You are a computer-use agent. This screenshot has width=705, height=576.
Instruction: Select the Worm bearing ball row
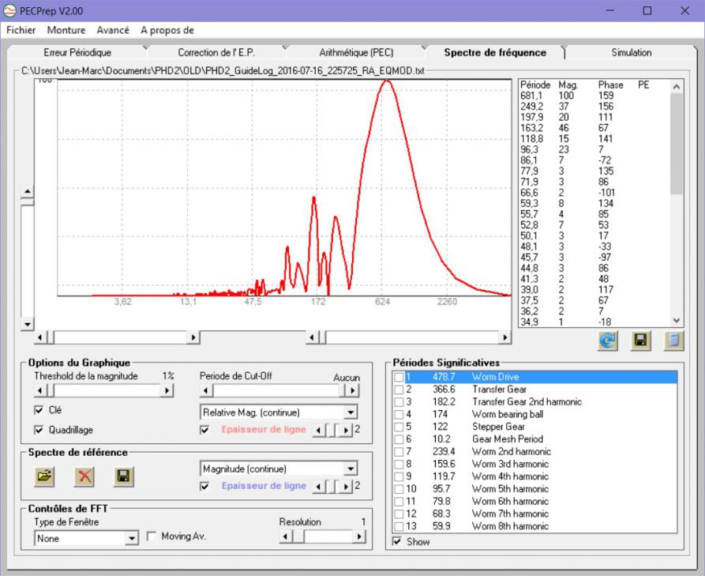point(534,415)
